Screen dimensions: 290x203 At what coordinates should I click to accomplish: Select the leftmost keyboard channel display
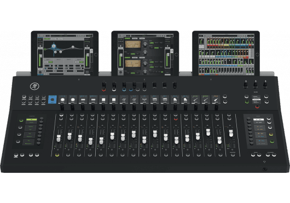tap(154, 100)
